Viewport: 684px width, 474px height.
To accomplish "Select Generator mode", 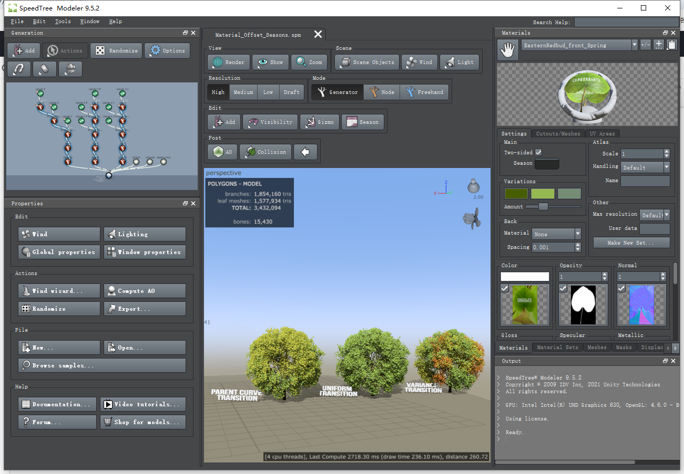I will (x=337, y=92).
